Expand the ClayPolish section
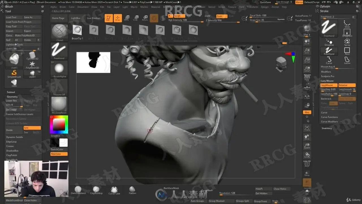Image resolution: width=362 pixels, height=204 pixels. 12,155
